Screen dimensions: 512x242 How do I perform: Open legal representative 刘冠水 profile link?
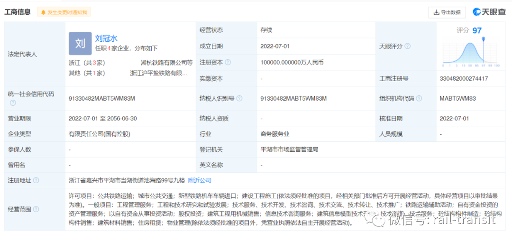pos(106,38)
